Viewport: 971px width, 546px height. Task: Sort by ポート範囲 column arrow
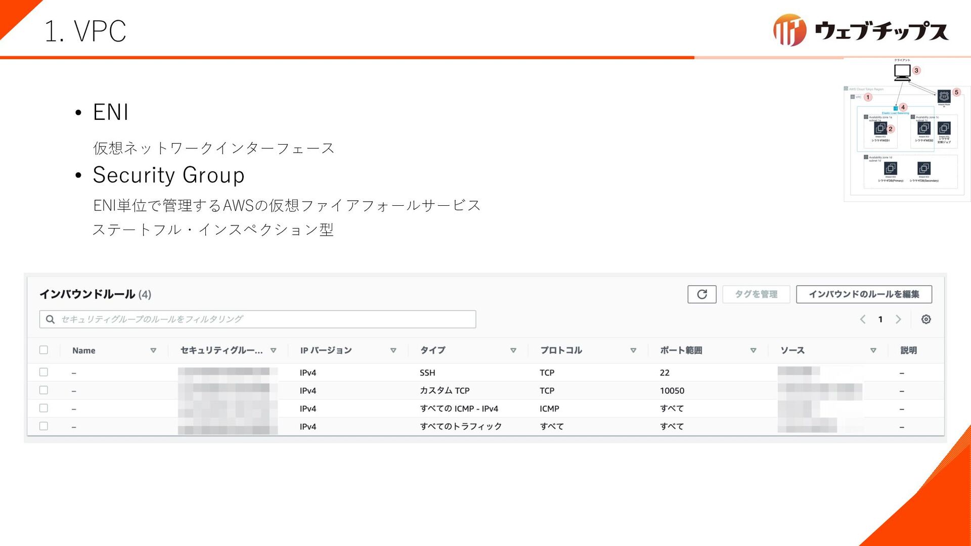point(753,350)
